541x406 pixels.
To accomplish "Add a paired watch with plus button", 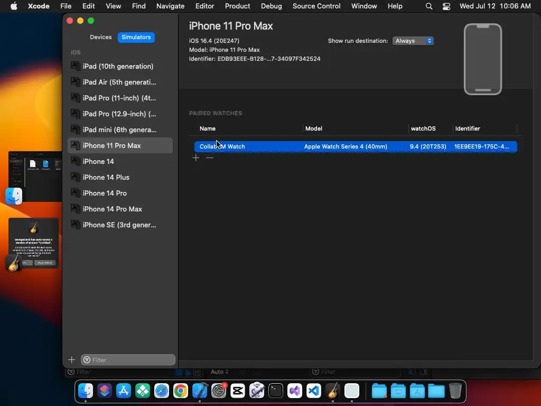I will tap(195, 158).
